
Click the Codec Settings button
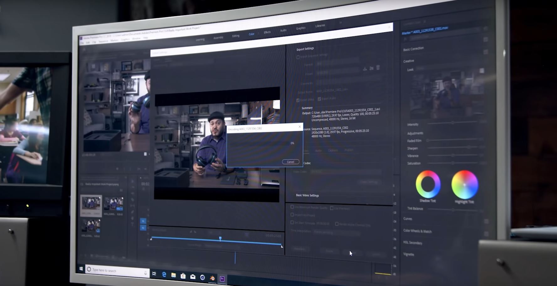(x=369, y=182)
